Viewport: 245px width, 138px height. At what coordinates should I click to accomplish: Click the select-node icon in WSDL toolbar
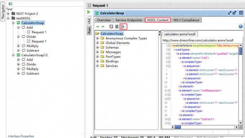111,27
